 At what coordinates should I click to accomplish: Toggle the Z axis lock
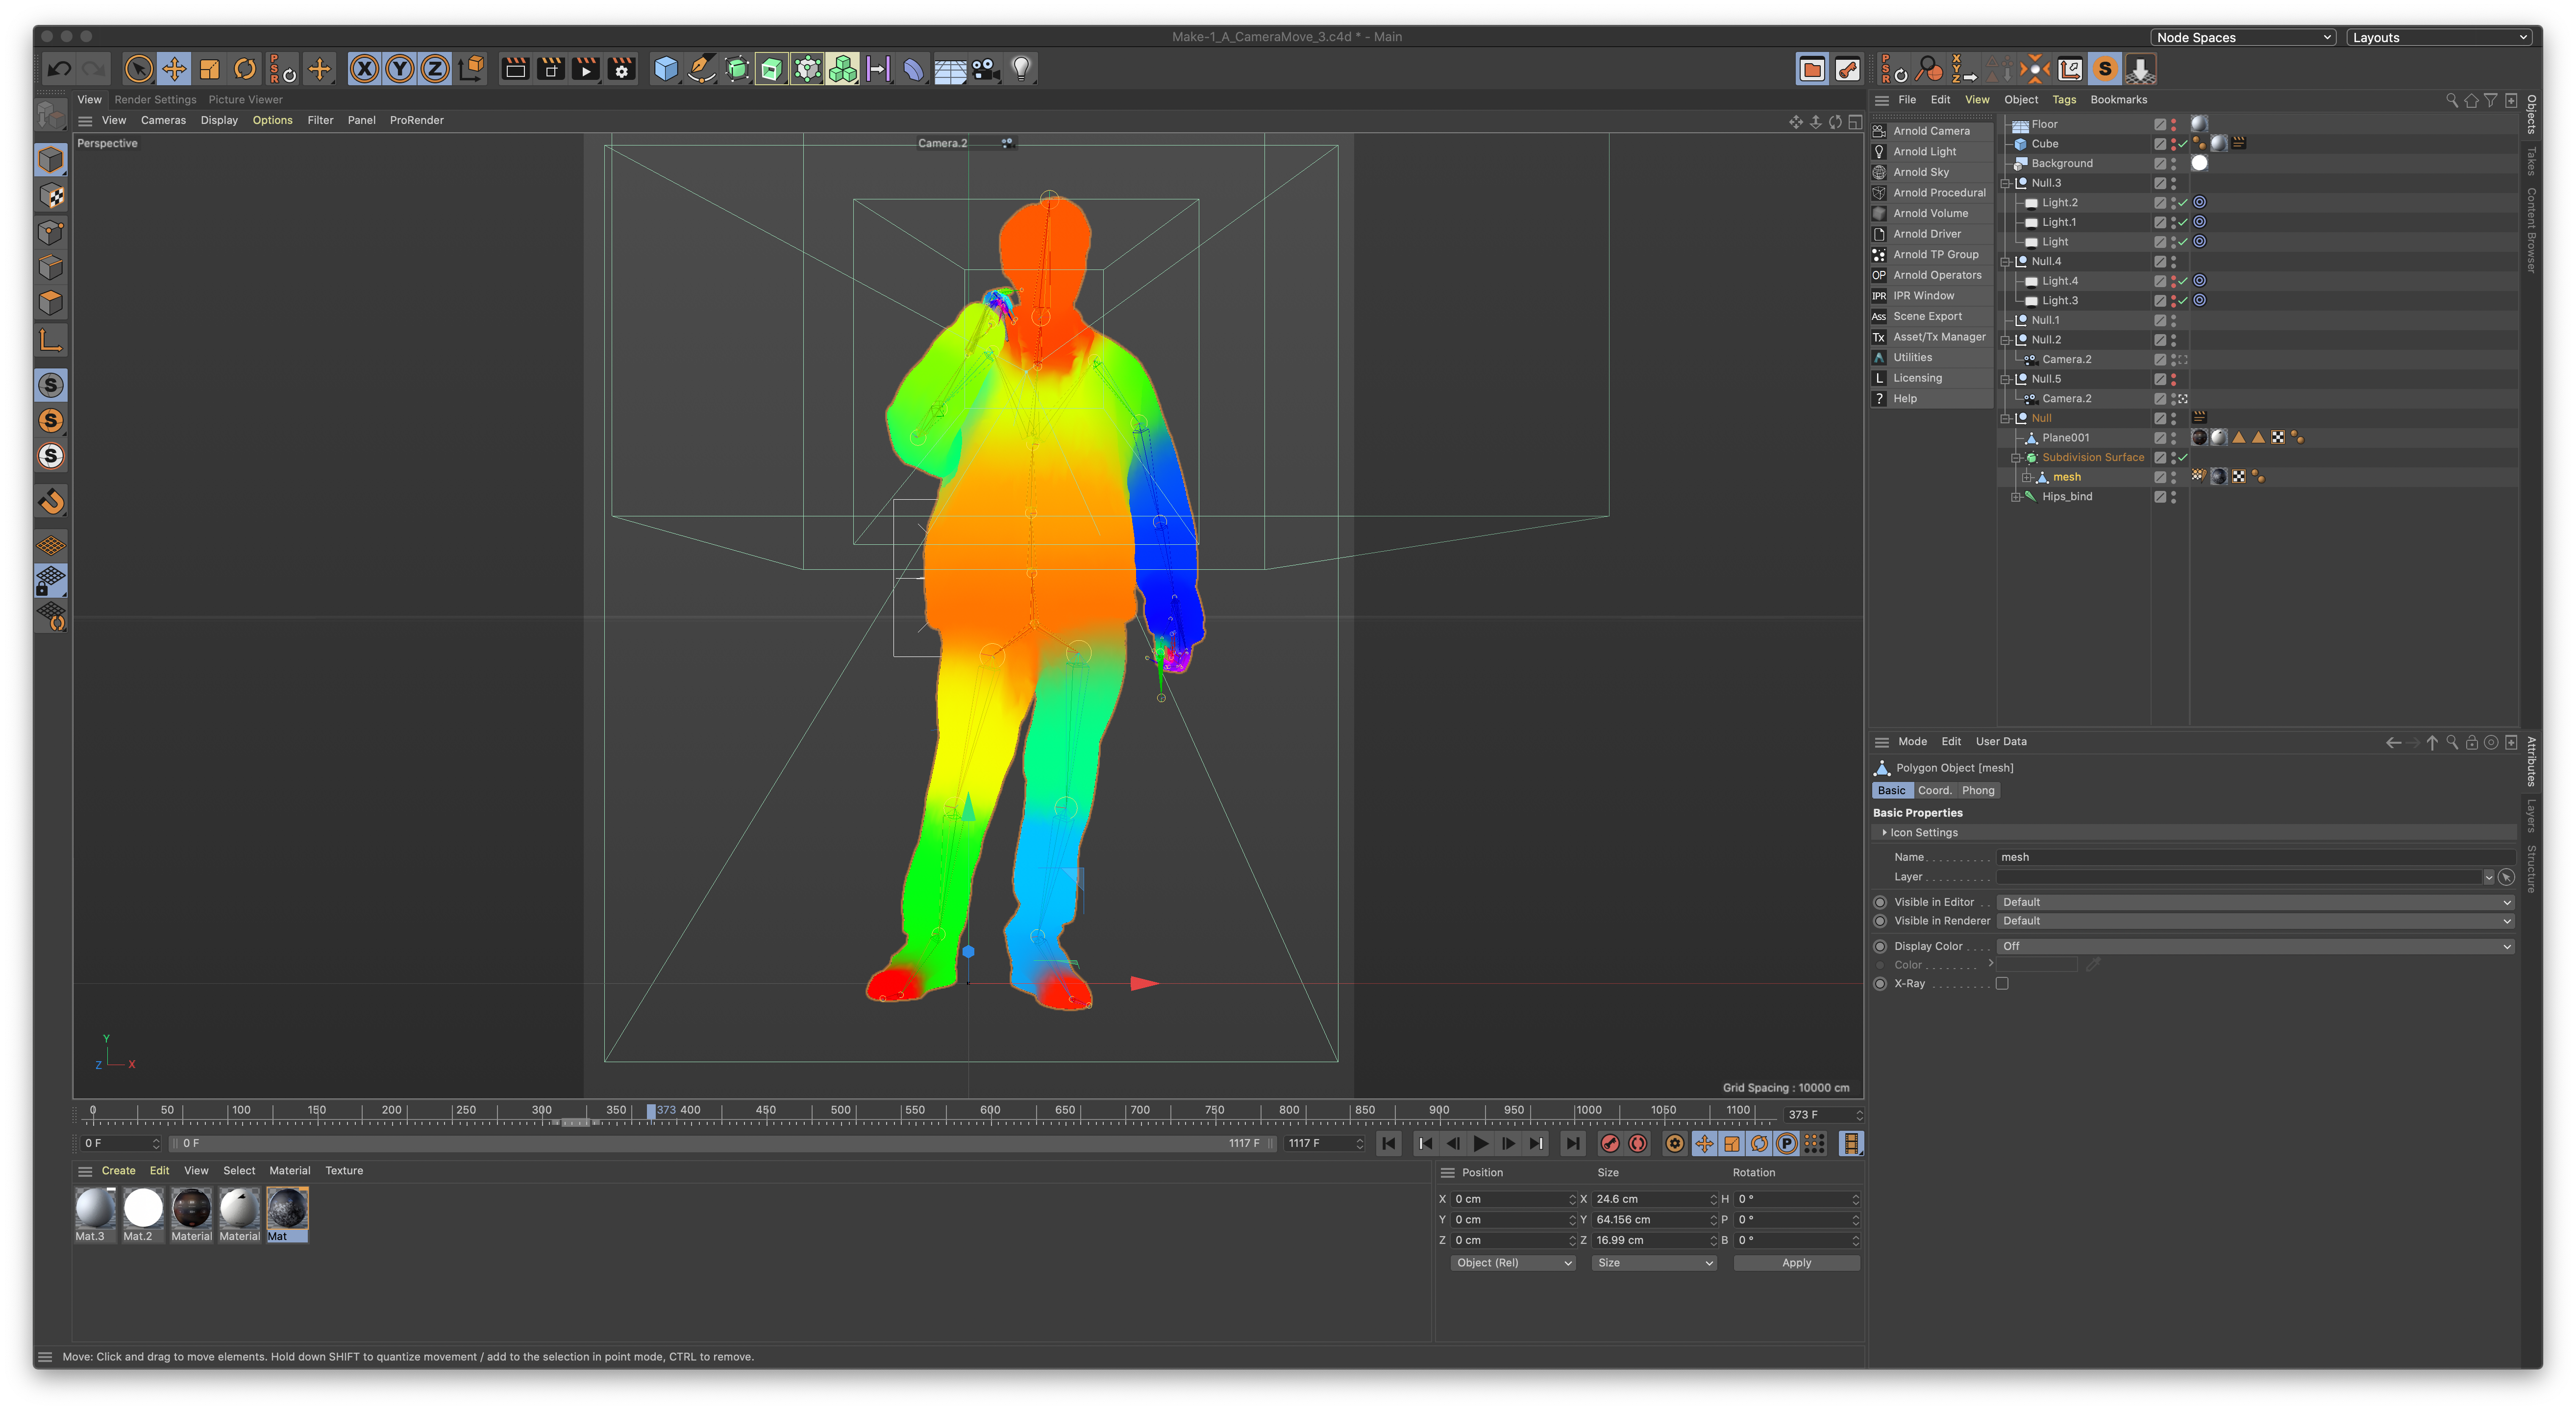pos(435,69)
